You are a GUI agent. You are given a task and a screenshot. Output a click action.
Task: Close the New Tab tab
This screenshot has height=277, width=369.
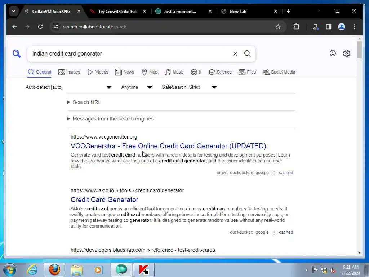click(x=276, y=11)
